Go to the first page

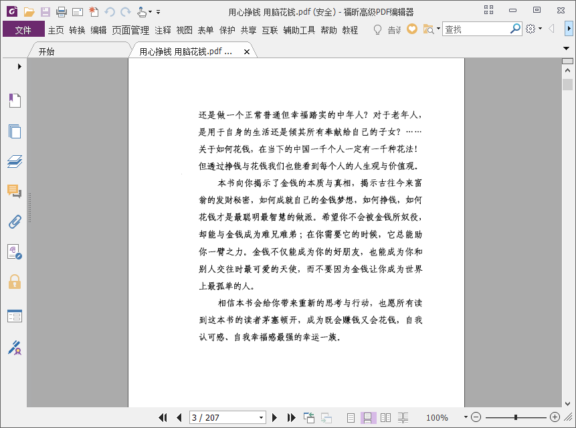(163, 417)
